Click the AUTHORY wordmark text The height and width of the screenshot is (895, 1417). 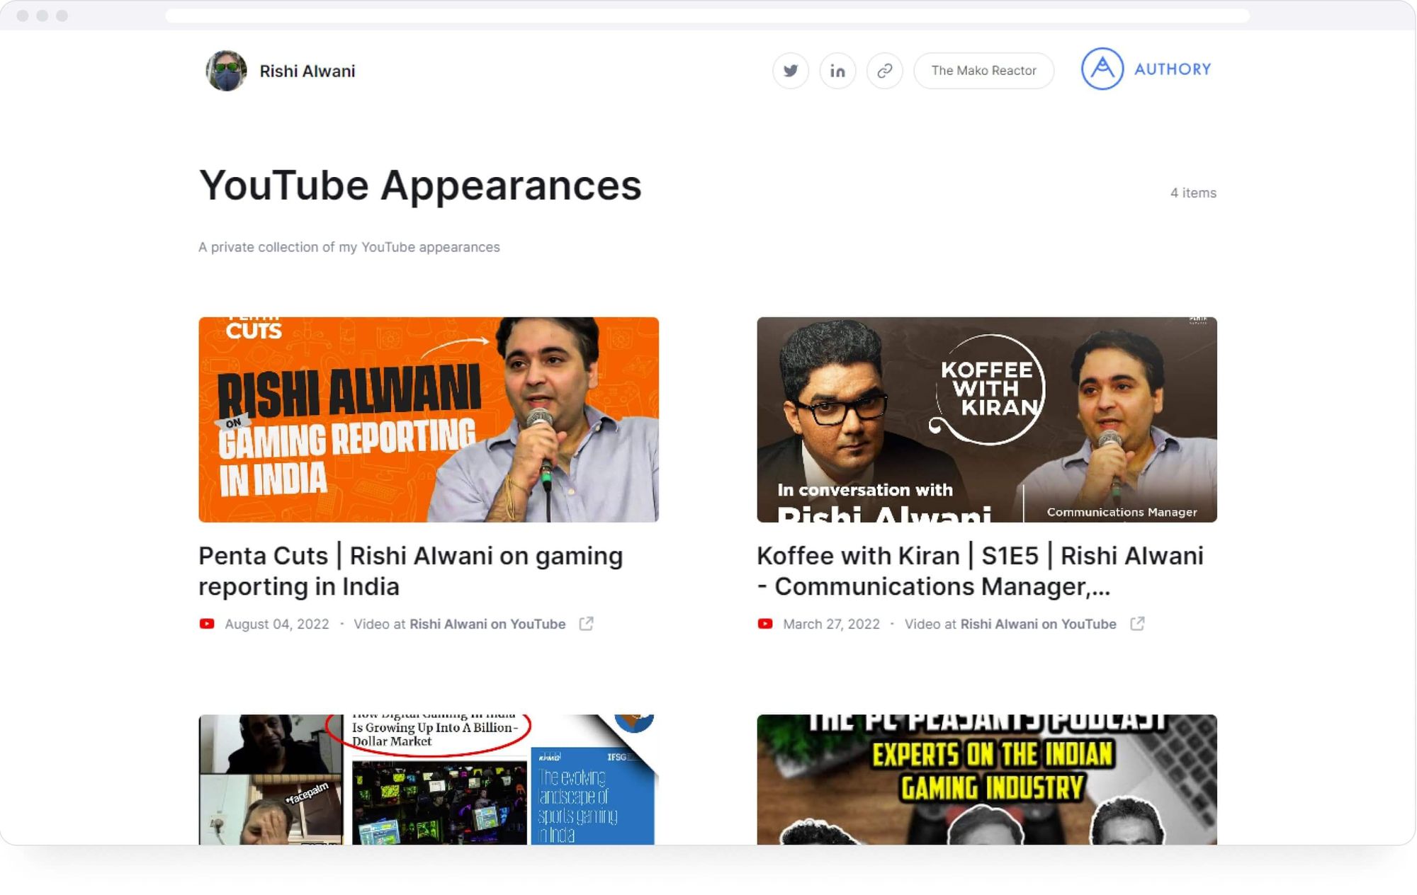[x=1173, y=69]
